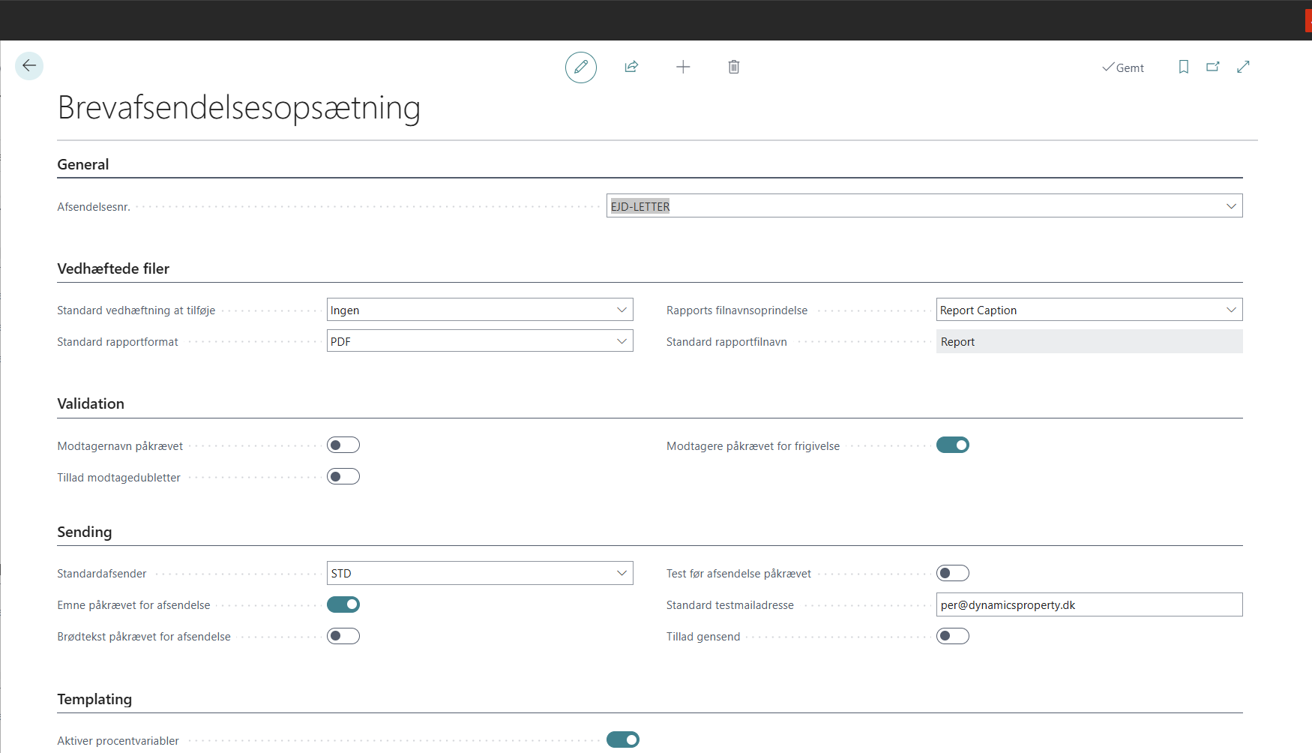Toggle Tillad gensend switch
The height and width of the screenshot is (753, 1312).
[953, 636]
